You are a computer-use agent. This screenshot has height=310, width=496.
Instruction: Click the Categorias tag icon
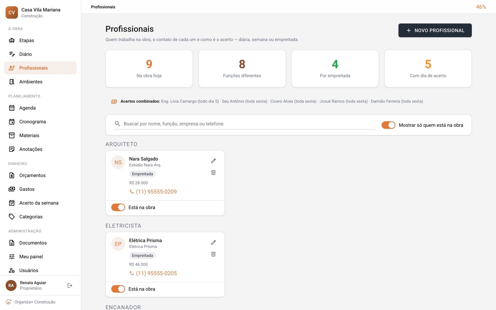tap(12, 217)
